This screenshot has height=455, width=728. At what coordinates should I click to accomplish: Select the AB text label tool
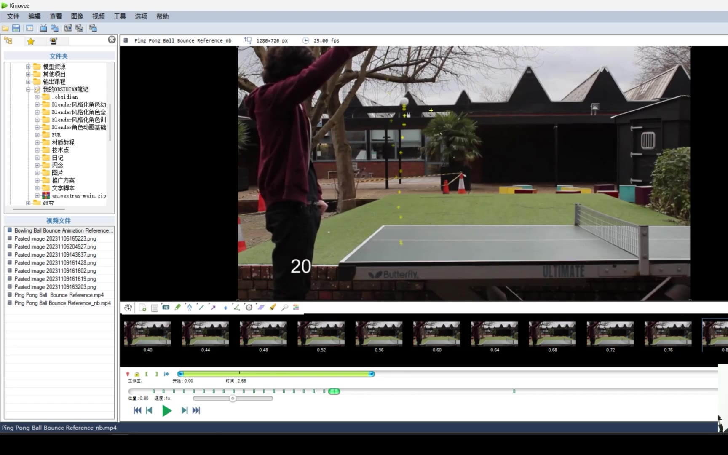coord(166,308)
